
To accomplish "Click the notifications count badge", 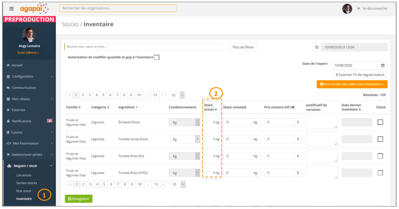I will click(50, 121).
